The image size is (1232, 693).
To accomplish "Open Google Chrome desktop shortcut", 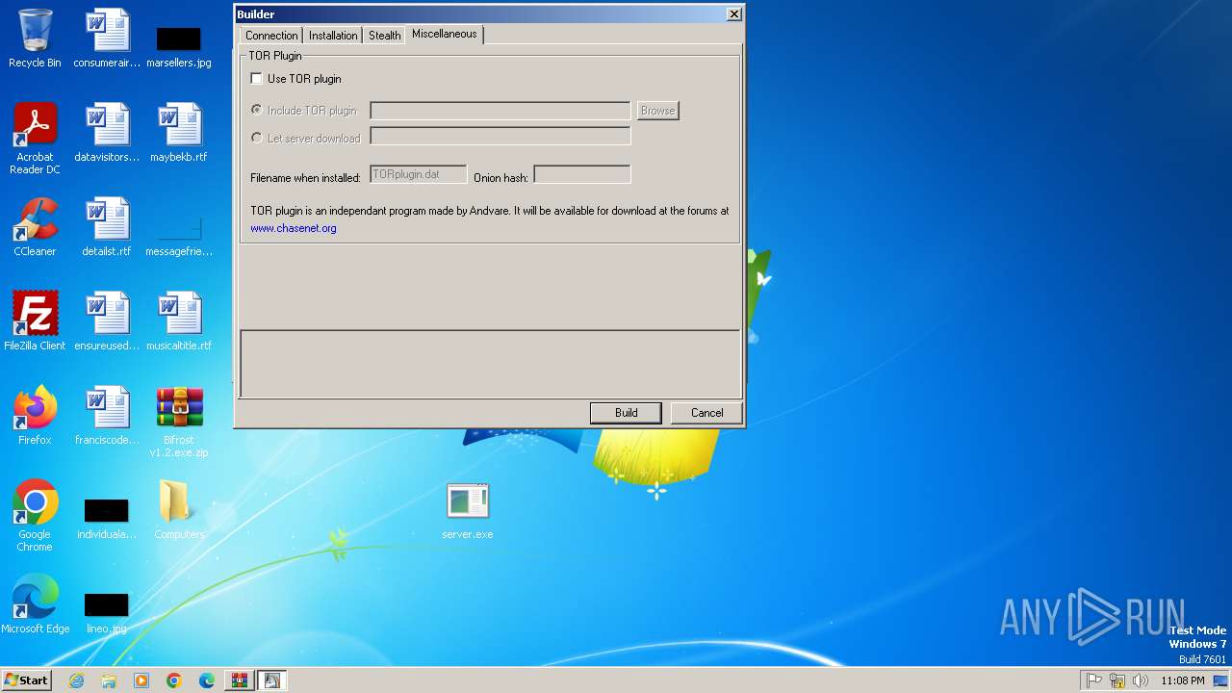I will tap(35, 516).
